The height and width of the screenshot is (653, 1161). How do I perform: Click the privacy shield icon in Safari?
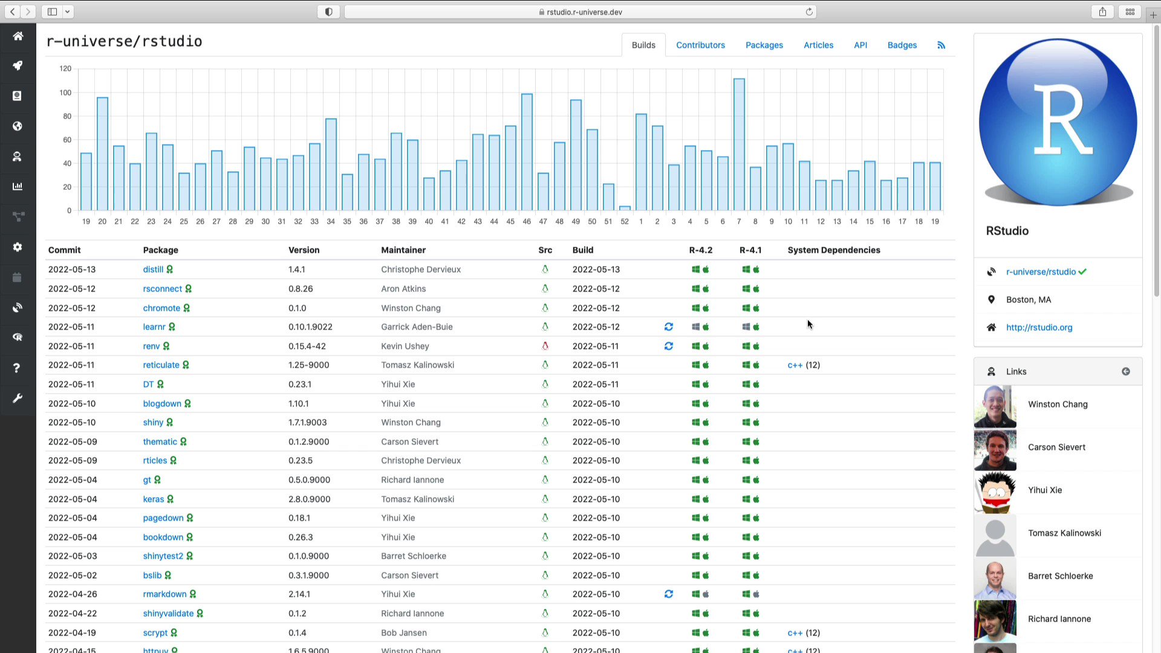[328, 11]
